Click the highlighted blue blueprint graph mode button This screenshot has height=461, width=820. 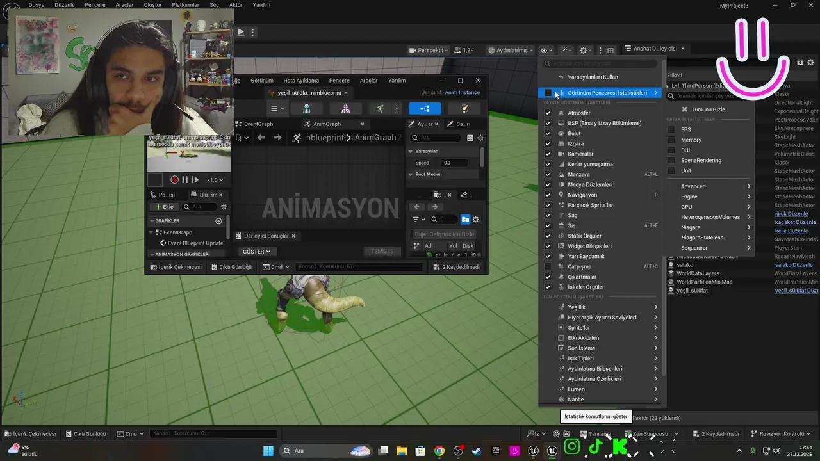(425, 109)
